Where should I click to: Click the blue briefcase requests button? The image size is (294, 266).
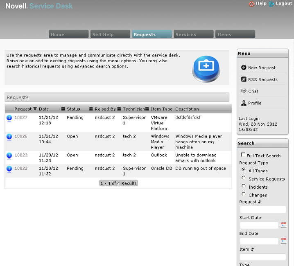coord(206,69)
